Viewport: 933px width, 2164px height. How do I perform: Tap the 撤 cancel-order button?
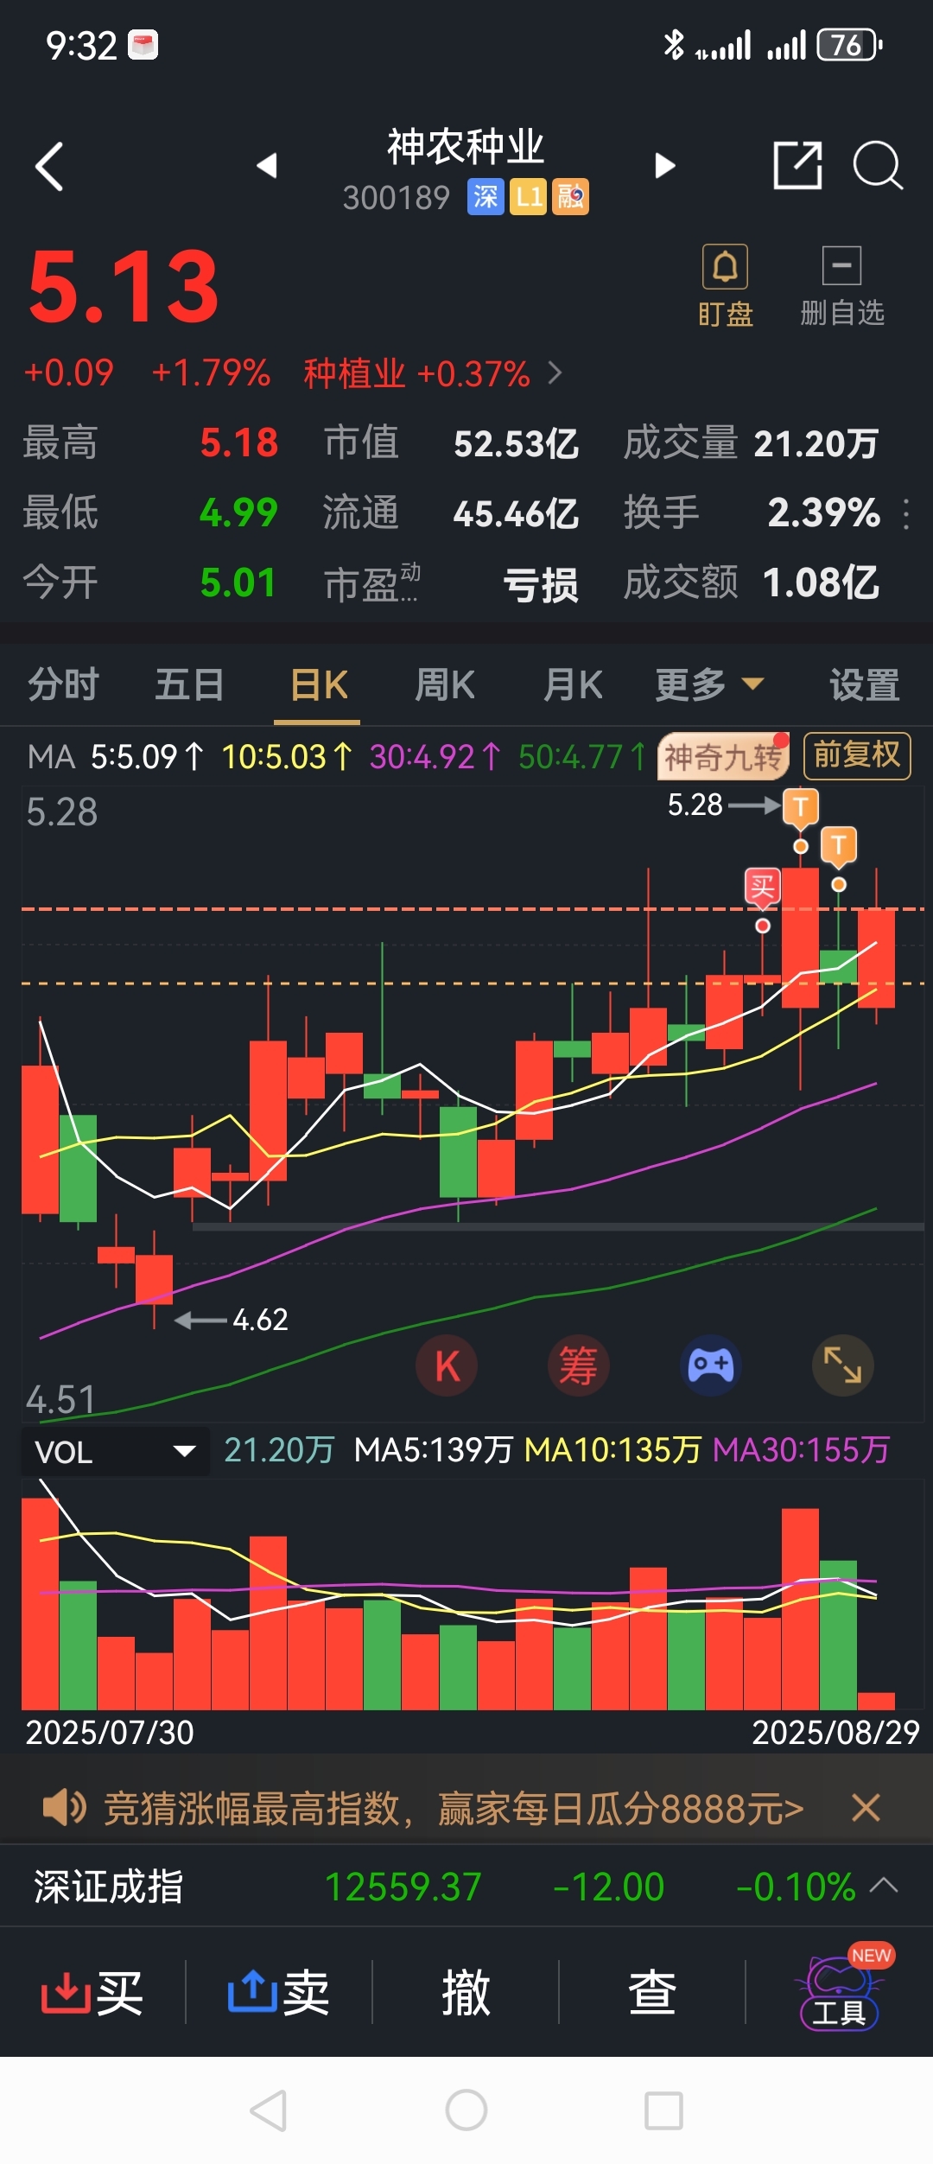pos(466,1992)
